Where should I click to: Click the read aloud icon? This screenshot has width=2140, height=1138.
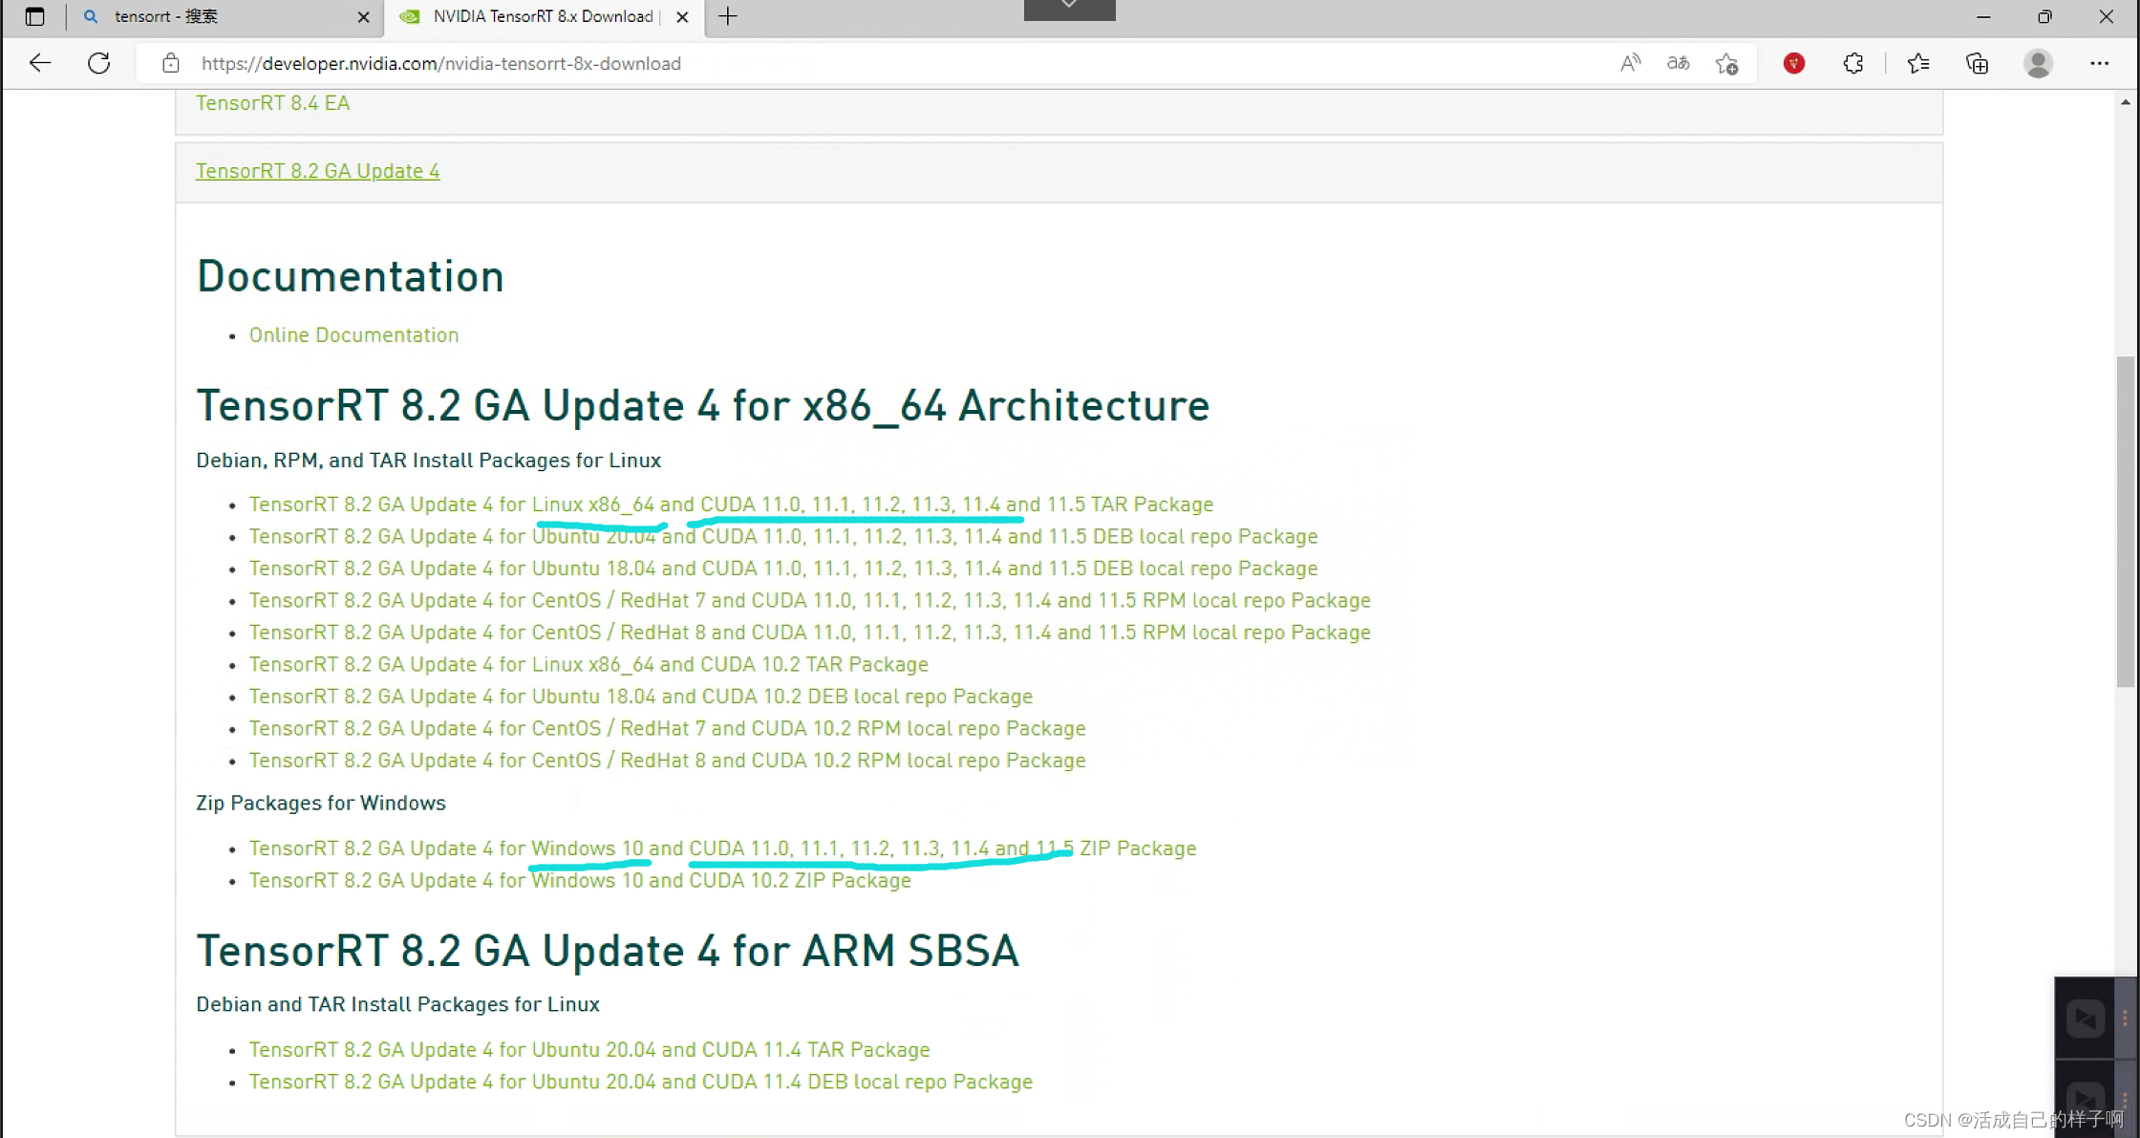point(1630,63)
